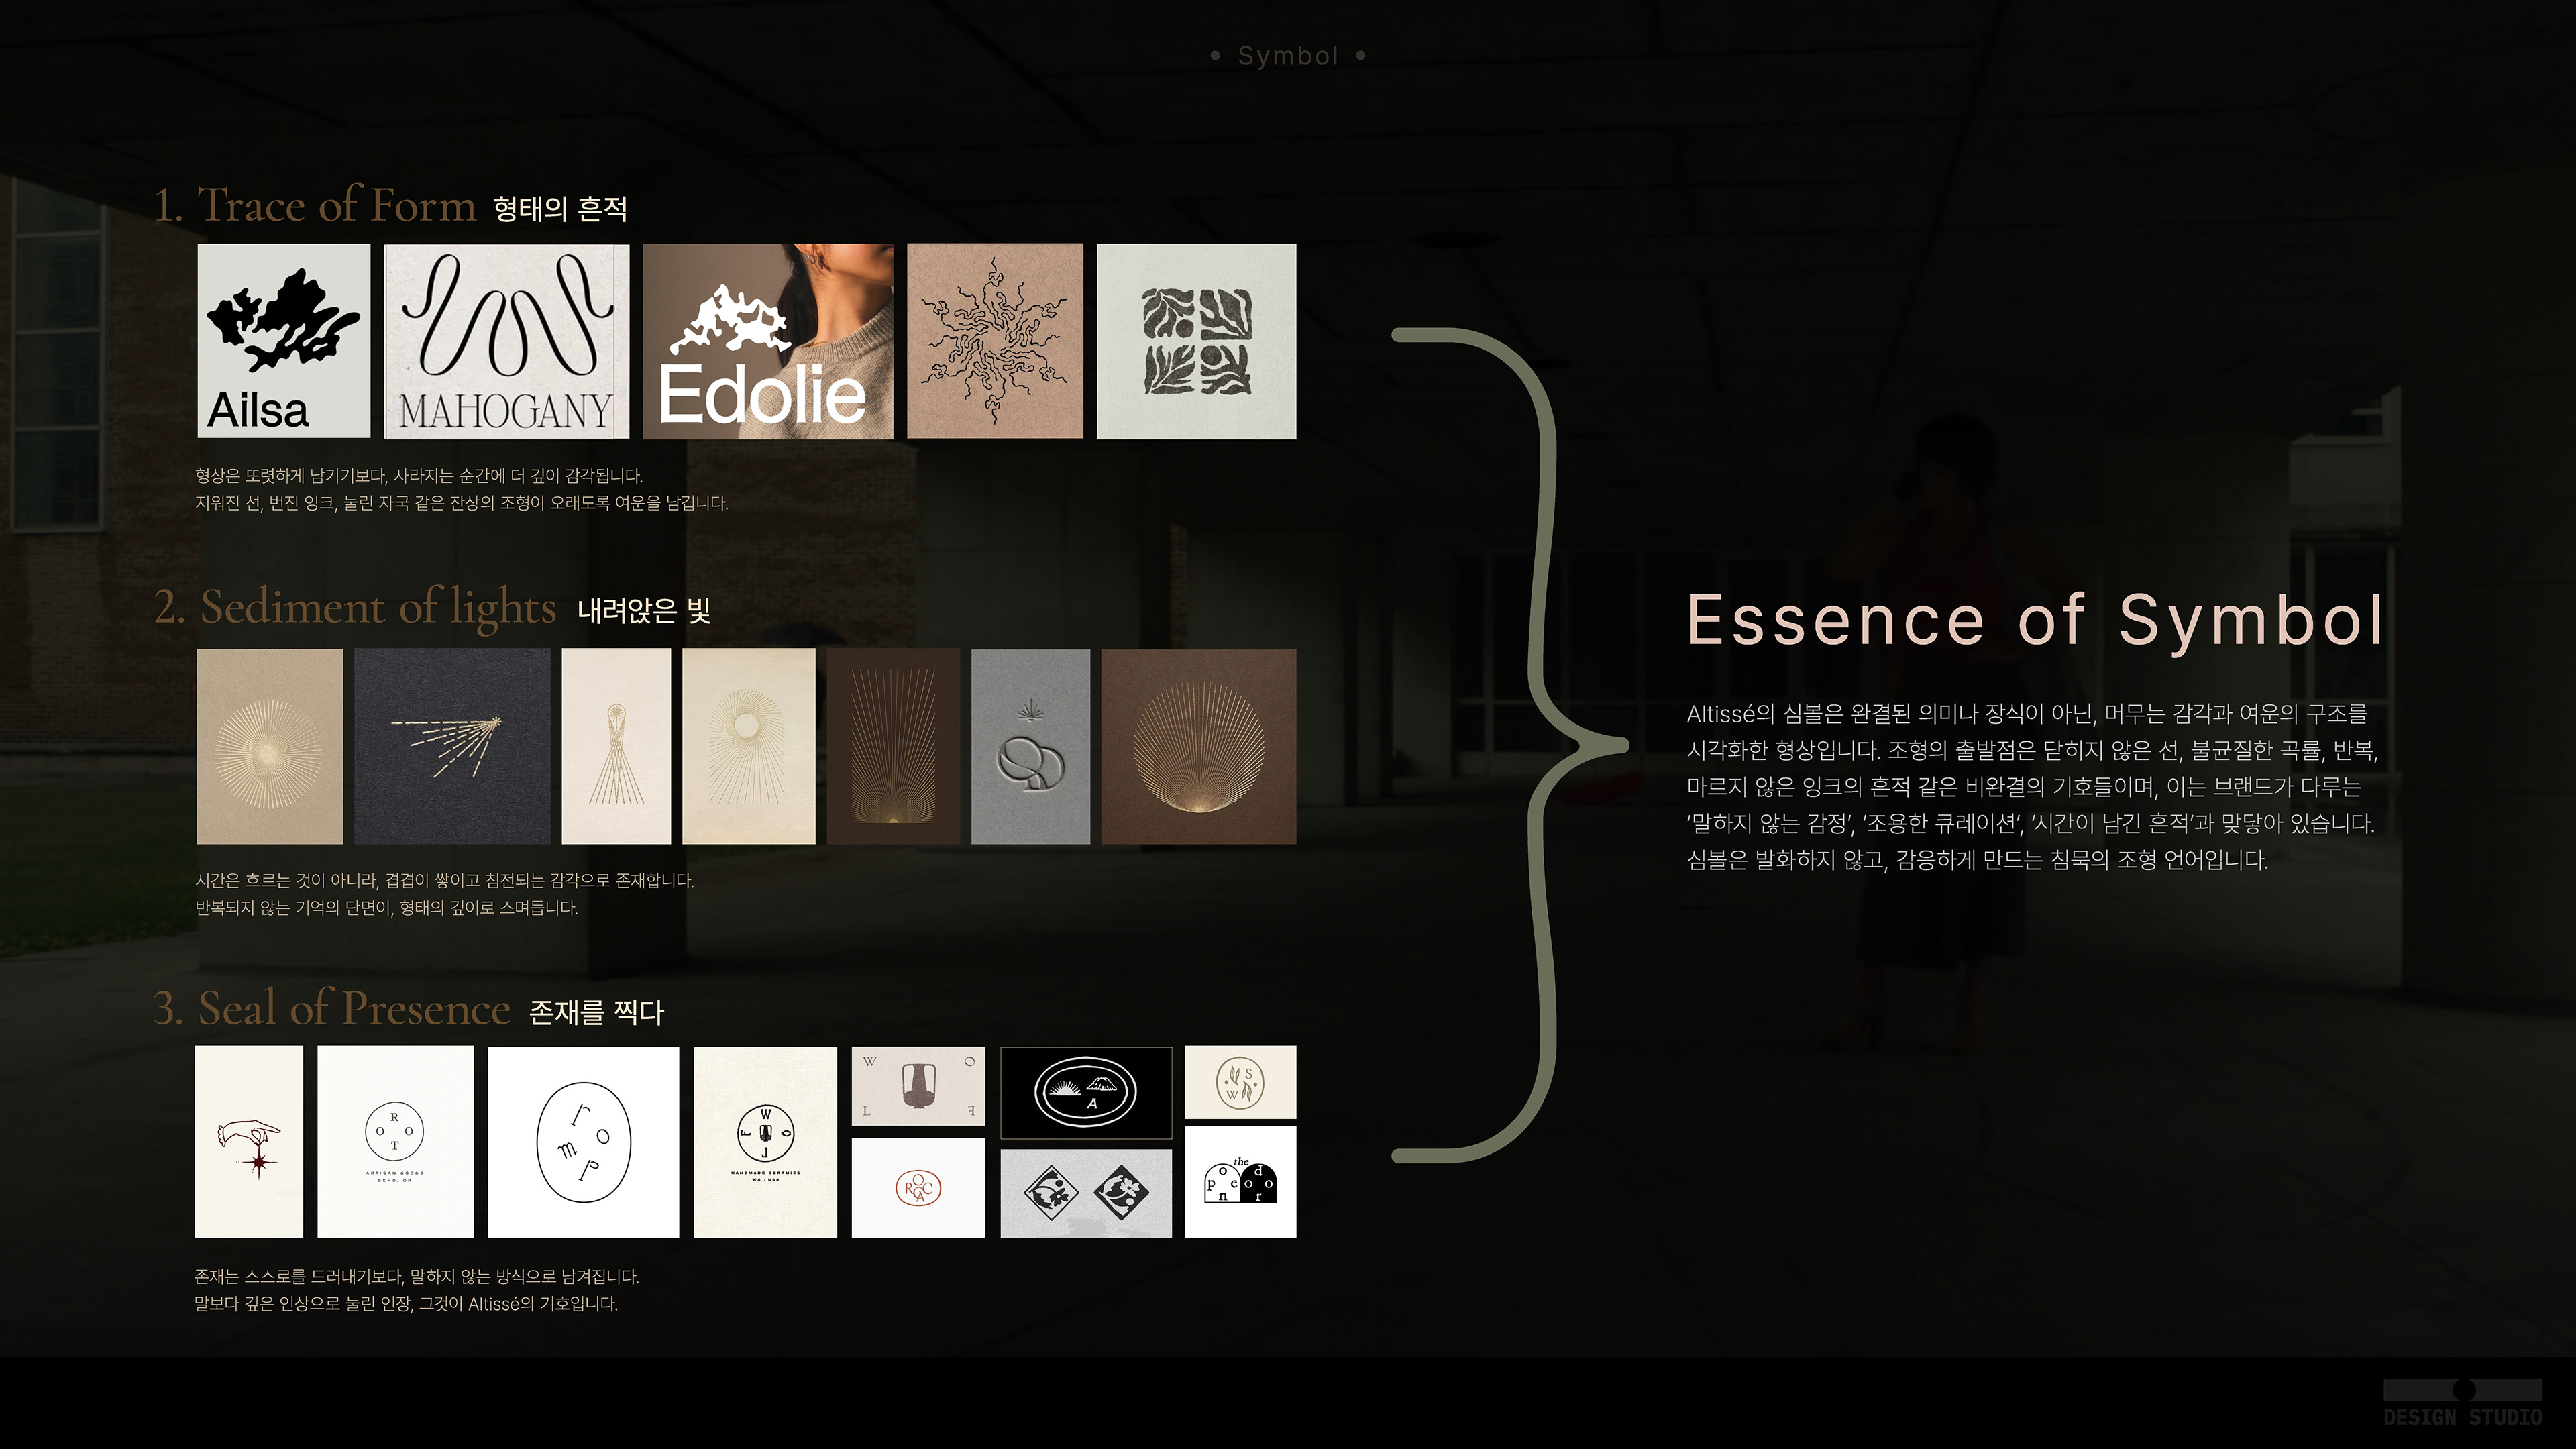Select the ROOT circular logo card
Viewport: 2576px width, 1449px height.
pyautogui.click(x=395, y=1141)
